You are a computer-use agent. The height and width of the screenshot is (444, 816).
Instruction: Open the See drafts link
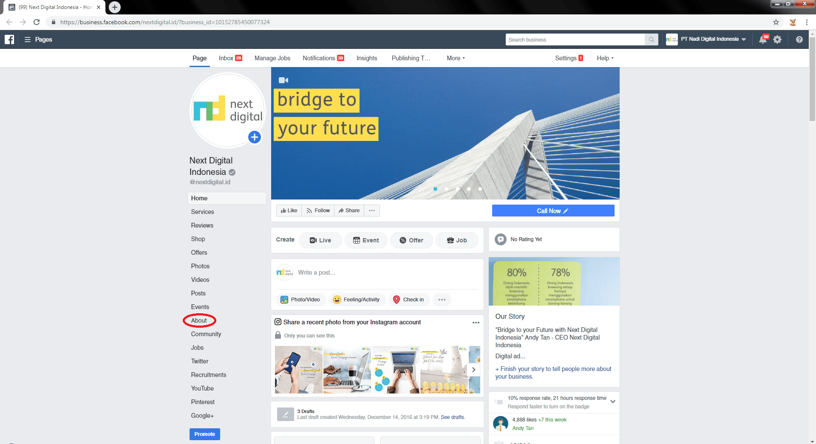click(452, 417)
